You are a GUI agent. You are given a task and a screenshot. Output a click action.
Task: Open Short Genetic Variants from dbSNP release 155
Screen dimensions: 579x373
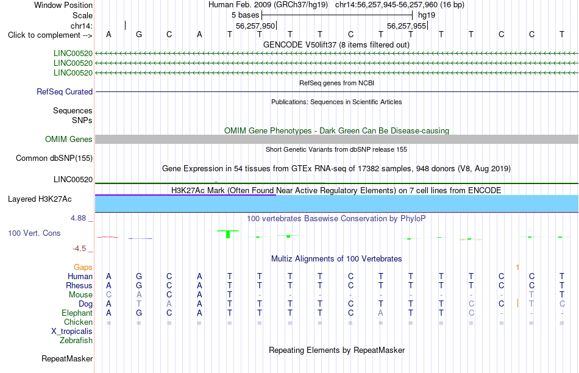click(x=336, y=149)
